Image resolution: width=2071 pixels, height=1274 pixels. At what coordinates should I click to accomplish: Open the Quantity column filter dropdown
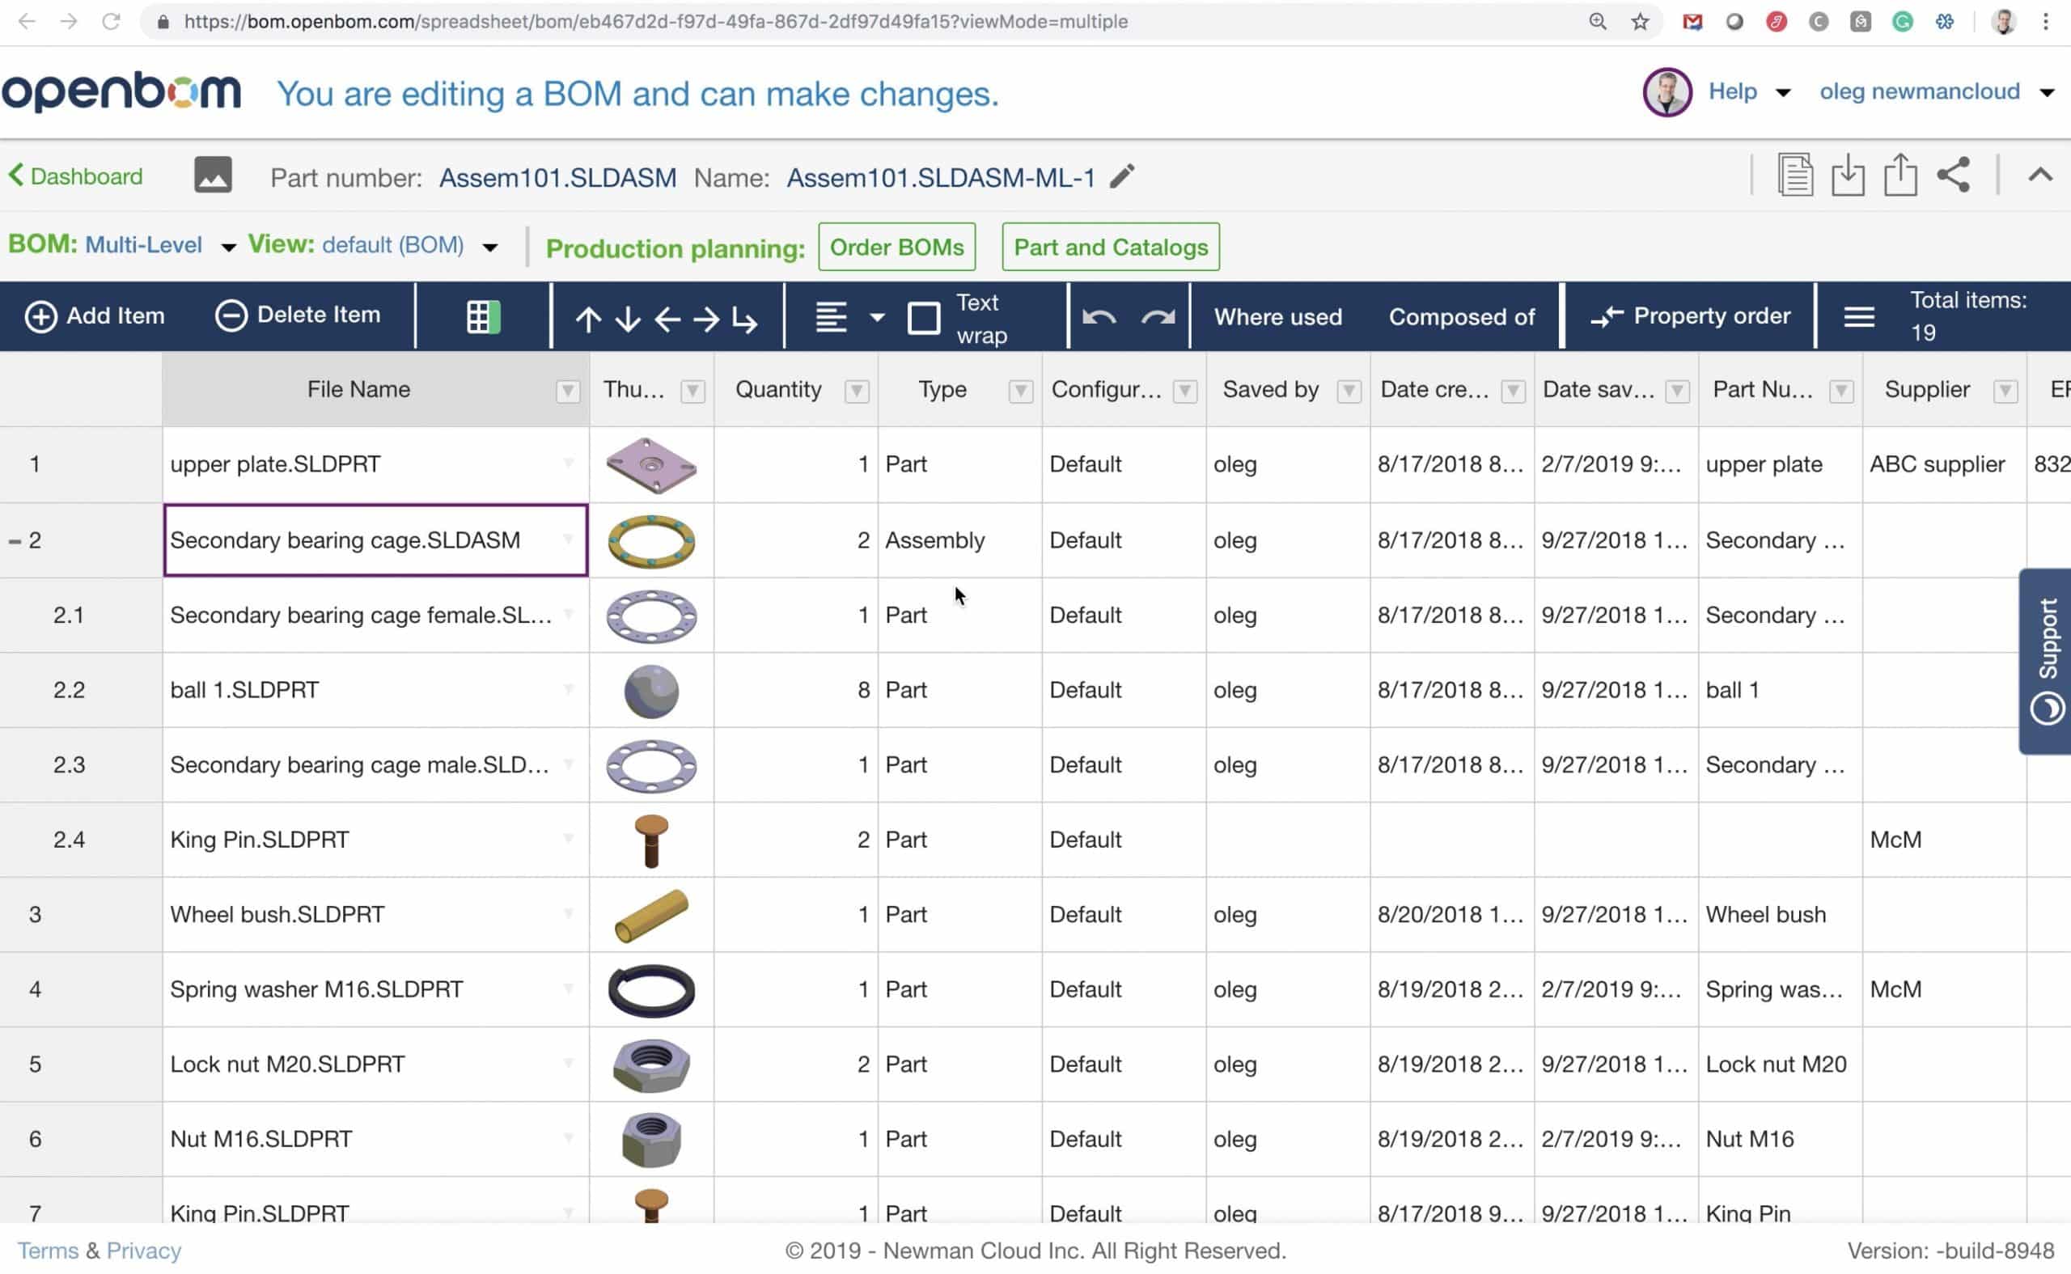click(x=856, y=391)
